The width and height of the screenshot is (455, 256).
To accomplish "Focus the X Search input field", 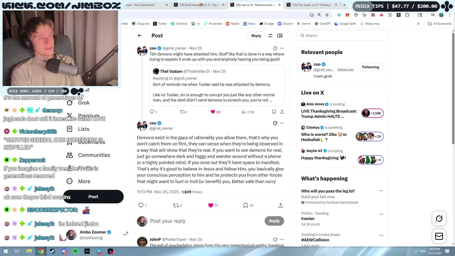I will click(342, 36).
